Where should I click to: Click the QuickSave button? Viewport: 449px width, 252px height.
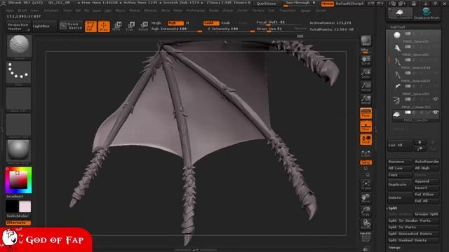click(x=267, y=3)
